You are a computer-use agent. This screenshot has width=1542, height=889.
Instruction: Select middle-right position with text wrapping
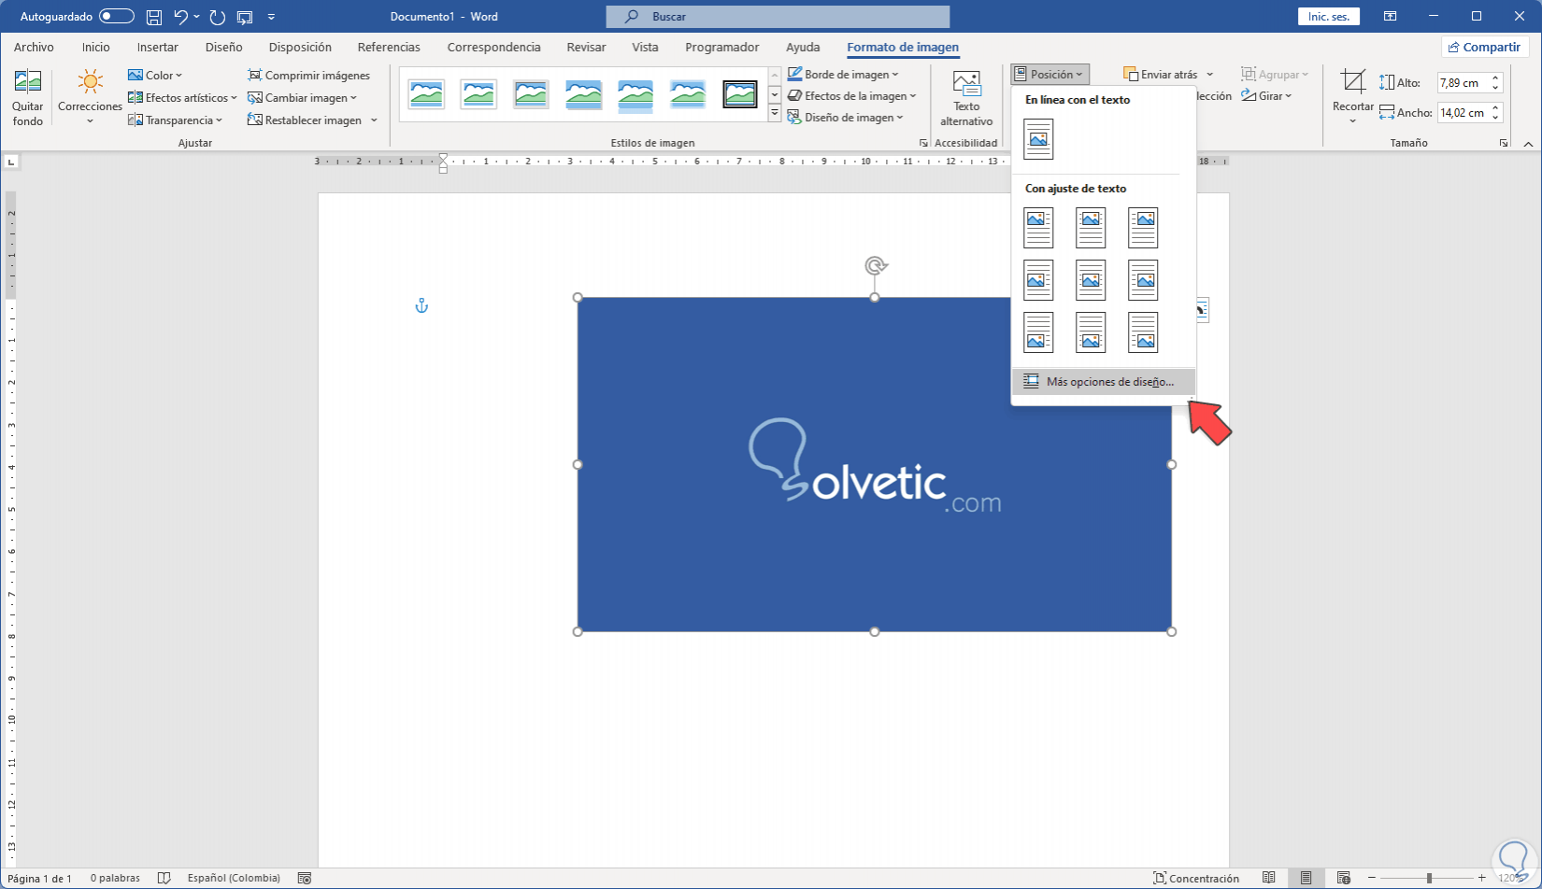[x=1143, y=280]
